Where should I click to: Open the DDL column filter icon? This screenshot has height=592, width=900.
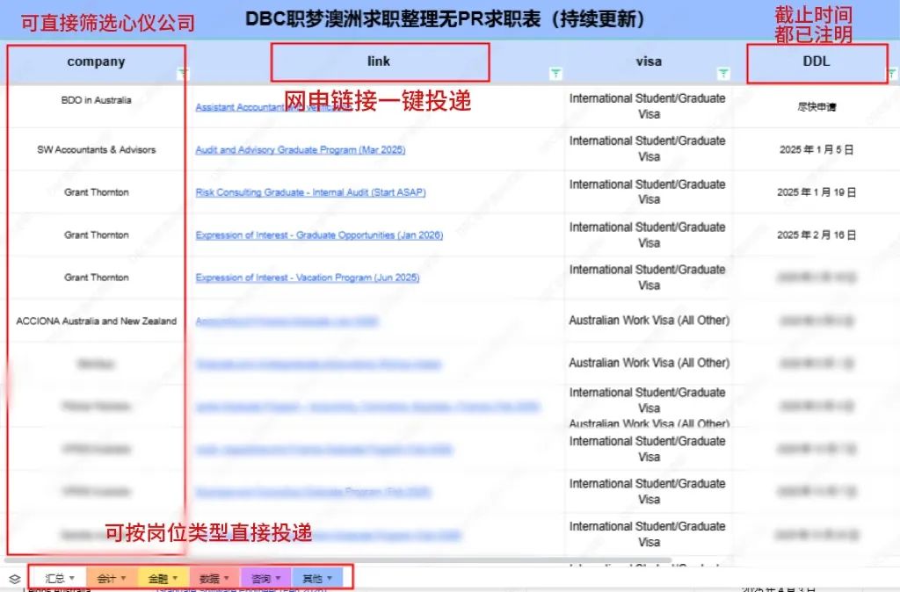pyautogui.click(x=892, y=74)
